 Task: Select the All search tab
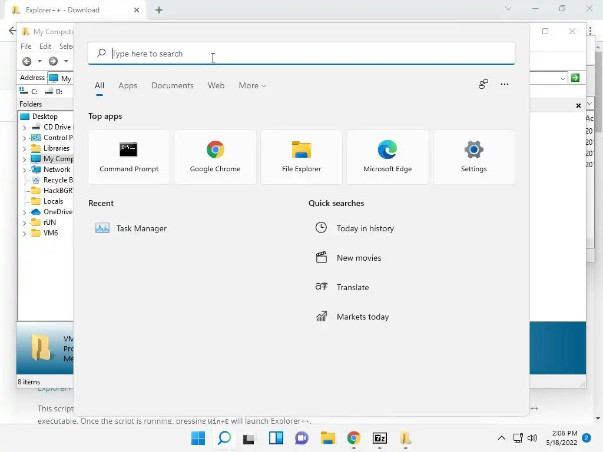pos(99,86)
